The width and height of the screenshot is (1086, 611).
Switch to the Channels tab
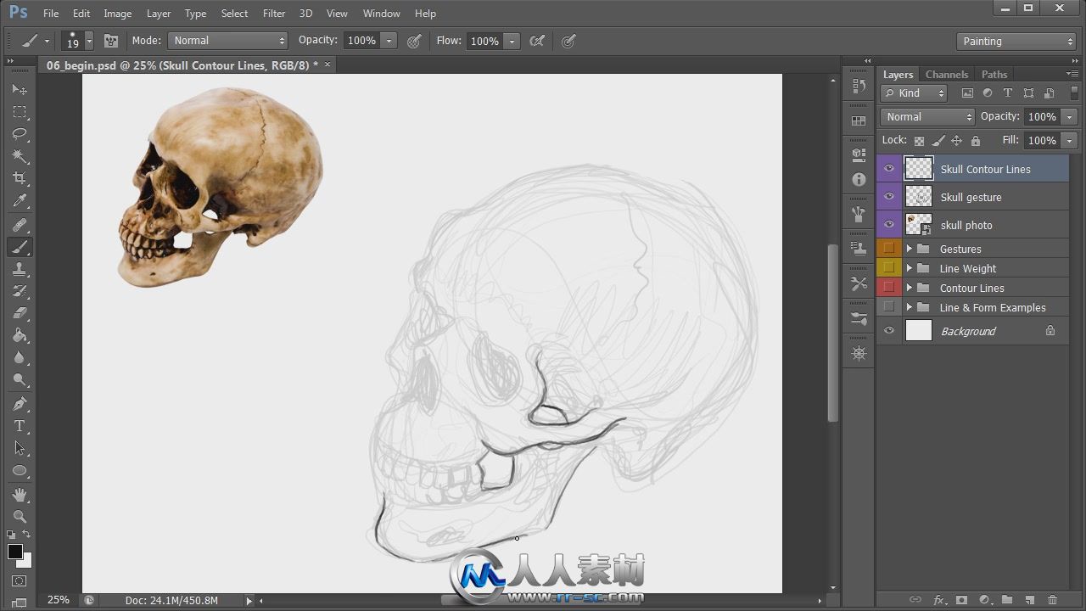point(947,75)
